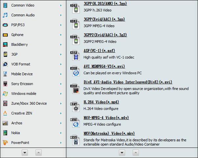The image size is (198, 158).
Task: Click the Mobile Device iPod icon
Action: (5, 74)
